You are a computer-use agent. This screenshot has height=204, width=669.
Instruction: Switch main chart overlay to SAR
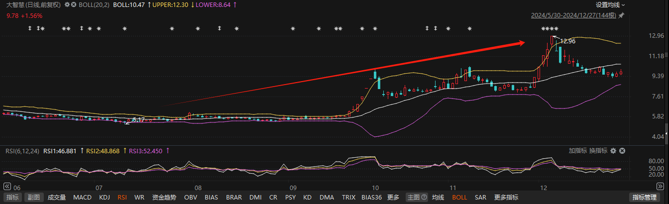(x=480, y=198)
